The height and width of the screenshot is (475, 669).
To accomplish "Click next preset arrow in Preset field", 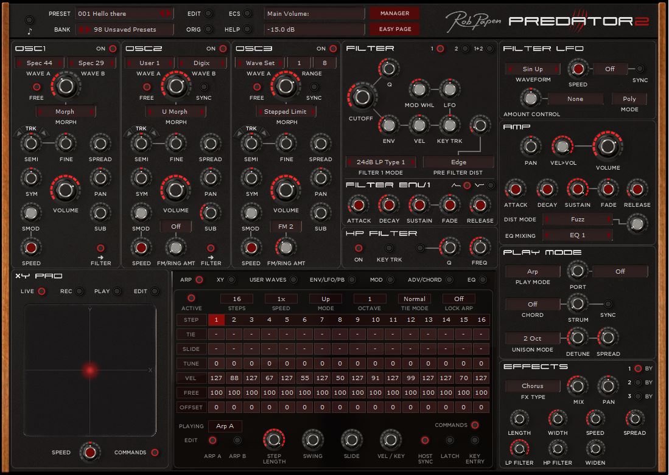I will tap(169, 13).
